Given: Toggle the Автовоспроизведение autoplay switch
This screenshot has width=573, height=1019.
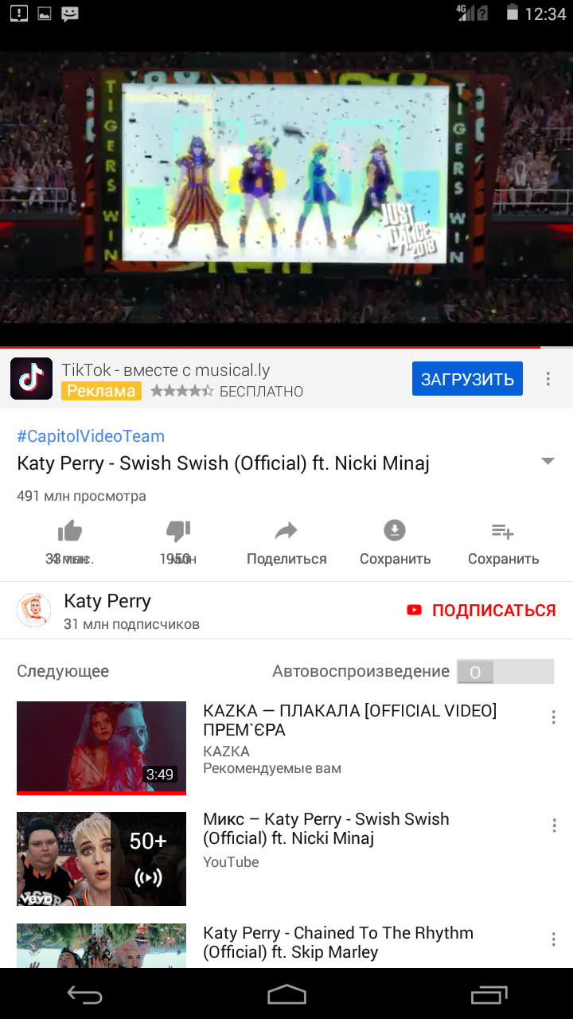Looking at the screenshot, I should pos(505,672).
